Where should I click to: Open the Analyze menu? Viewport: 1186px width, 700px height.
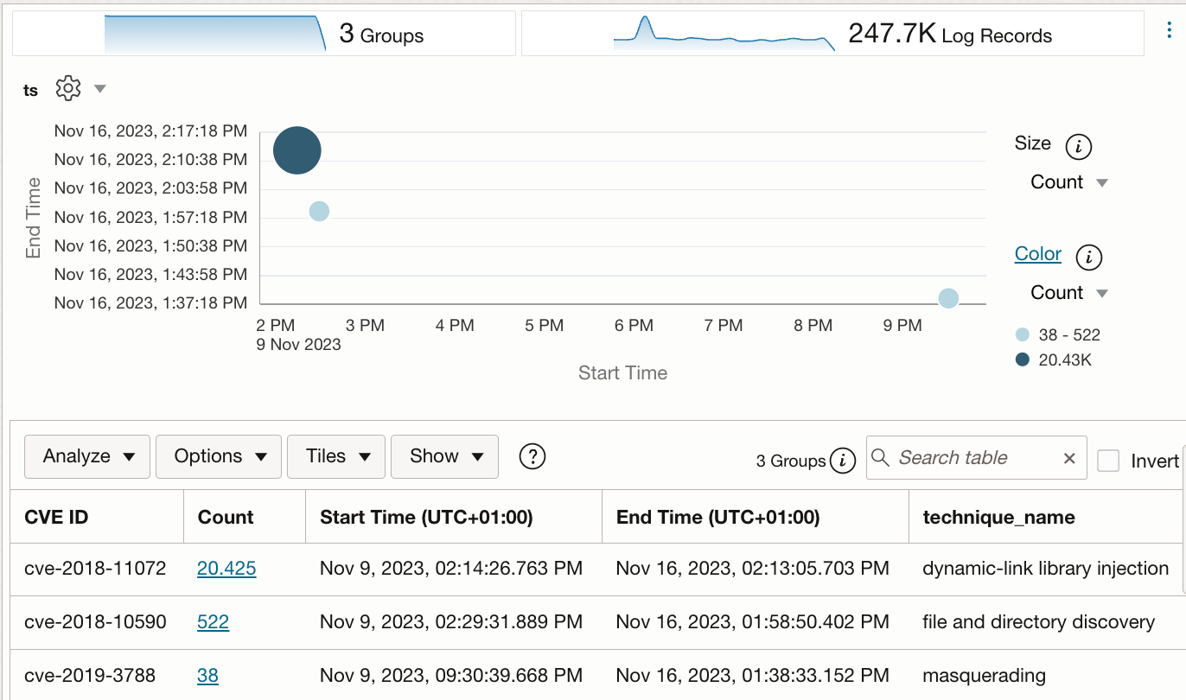(86, 456)
